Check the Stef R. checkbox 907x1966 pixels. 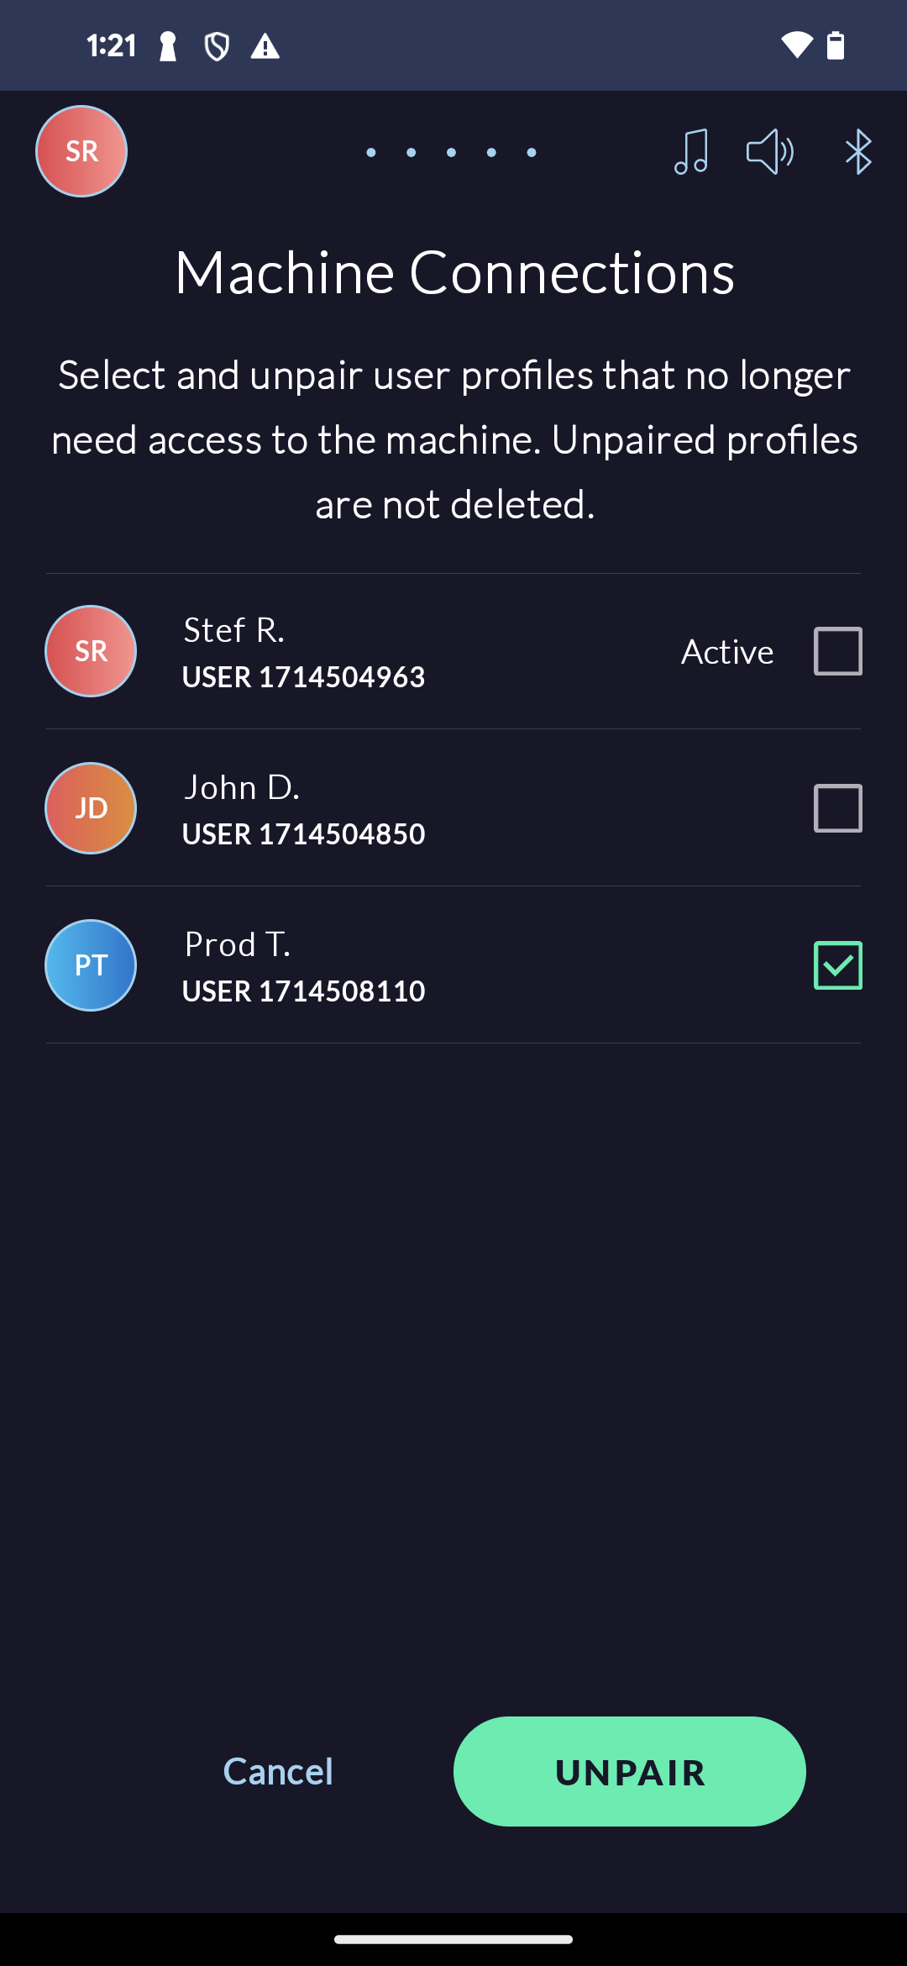tap(837, 651)
